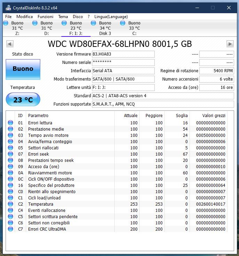The image size is (239, 256).
Task: Open the Disco menu
Action: coord(78,17)
